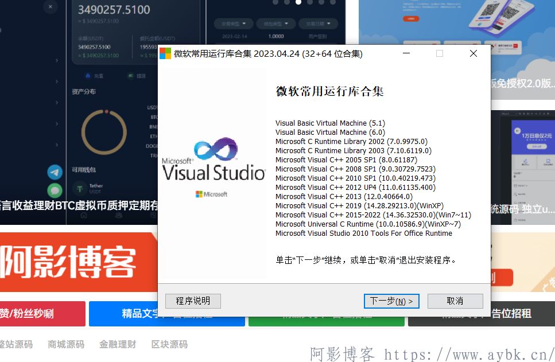Open 程序说明 program description
555x362 pixels.
193,301
